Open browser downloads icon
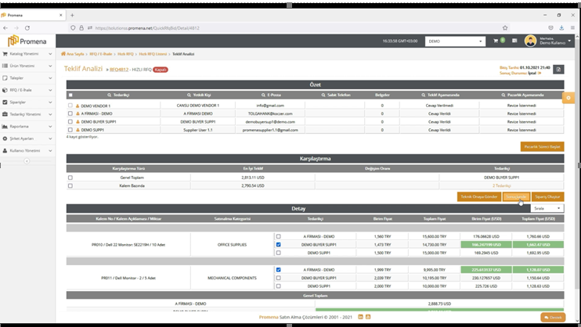The width and height of the screenshot is (581, 327). pyautogui.click(x=561, y=28)
